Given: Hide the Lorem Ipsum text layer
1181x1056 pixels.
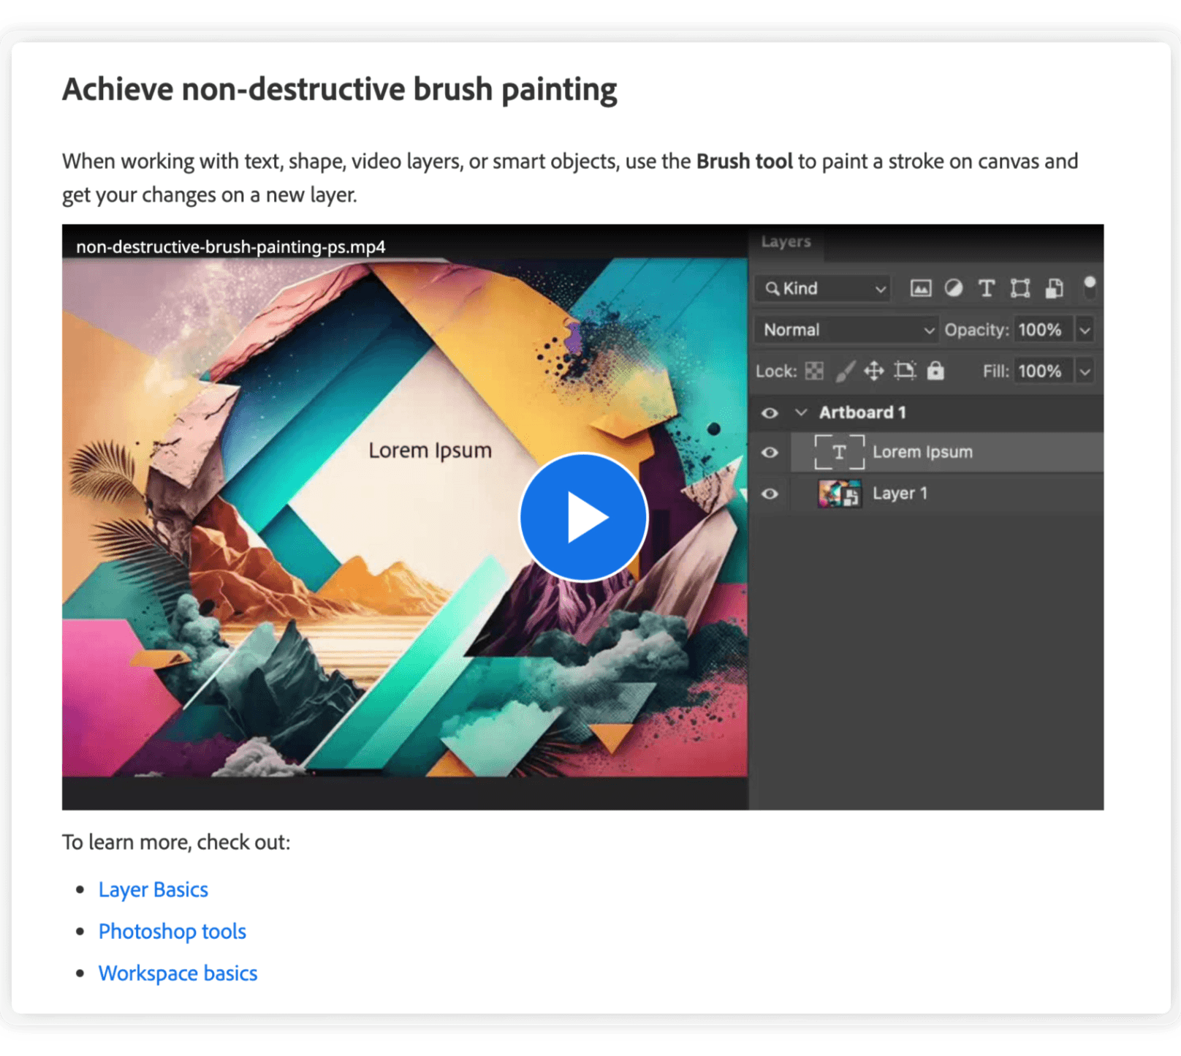Looking at the screenshot, I should (770, 453).
